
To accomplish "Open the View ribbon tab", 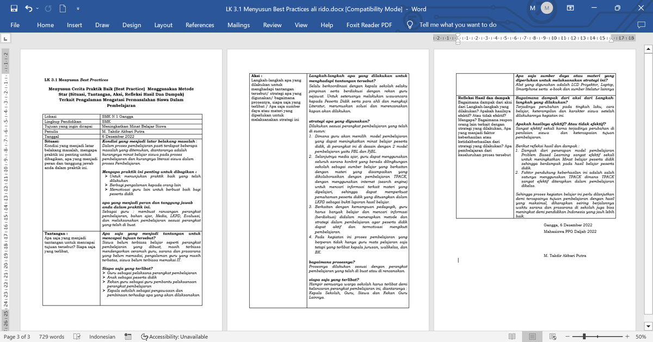I will 301,25.
